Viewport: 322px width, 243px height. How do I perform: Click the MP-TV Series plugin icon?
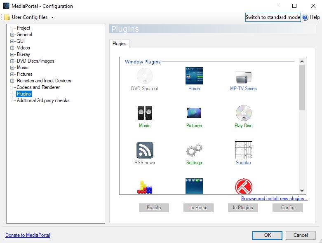pos(243,76)
